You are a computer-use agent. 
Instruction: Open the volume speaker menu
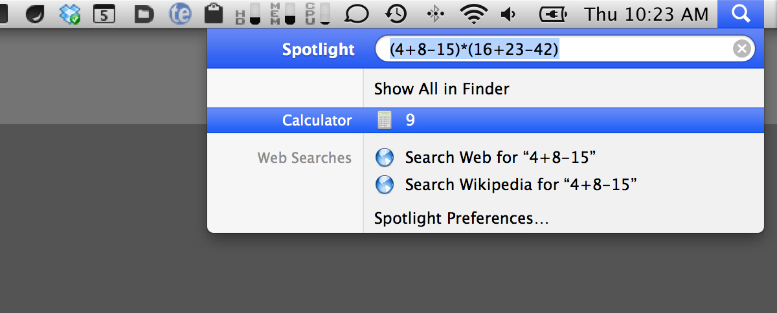tap(510, 14)
